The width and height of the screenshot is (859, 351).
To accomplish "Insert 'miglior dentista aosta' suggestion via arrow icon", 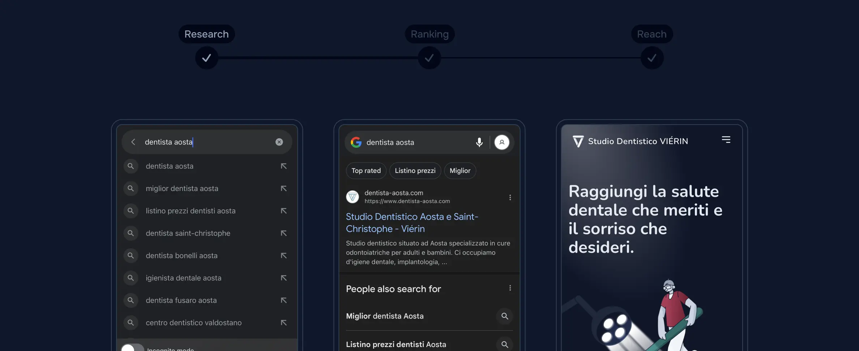I will [284, 188].
